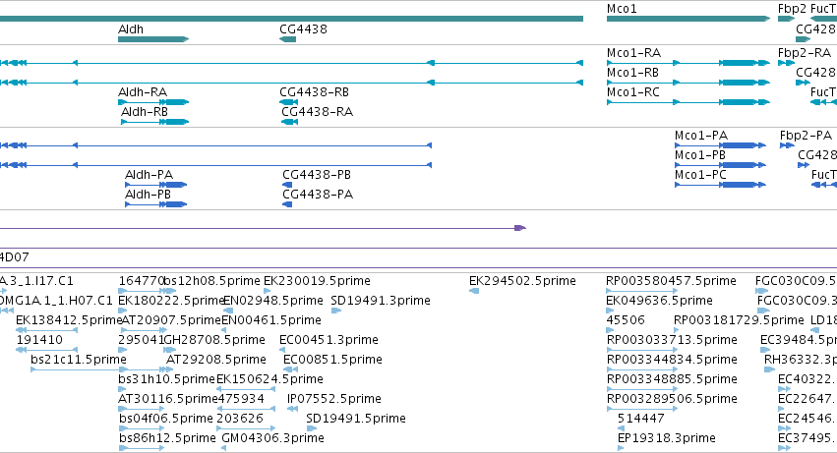The width and height of the screenshot is (837, 453).
Task: Select the Aldh-PB protein glyph
Action: point(155,203)
